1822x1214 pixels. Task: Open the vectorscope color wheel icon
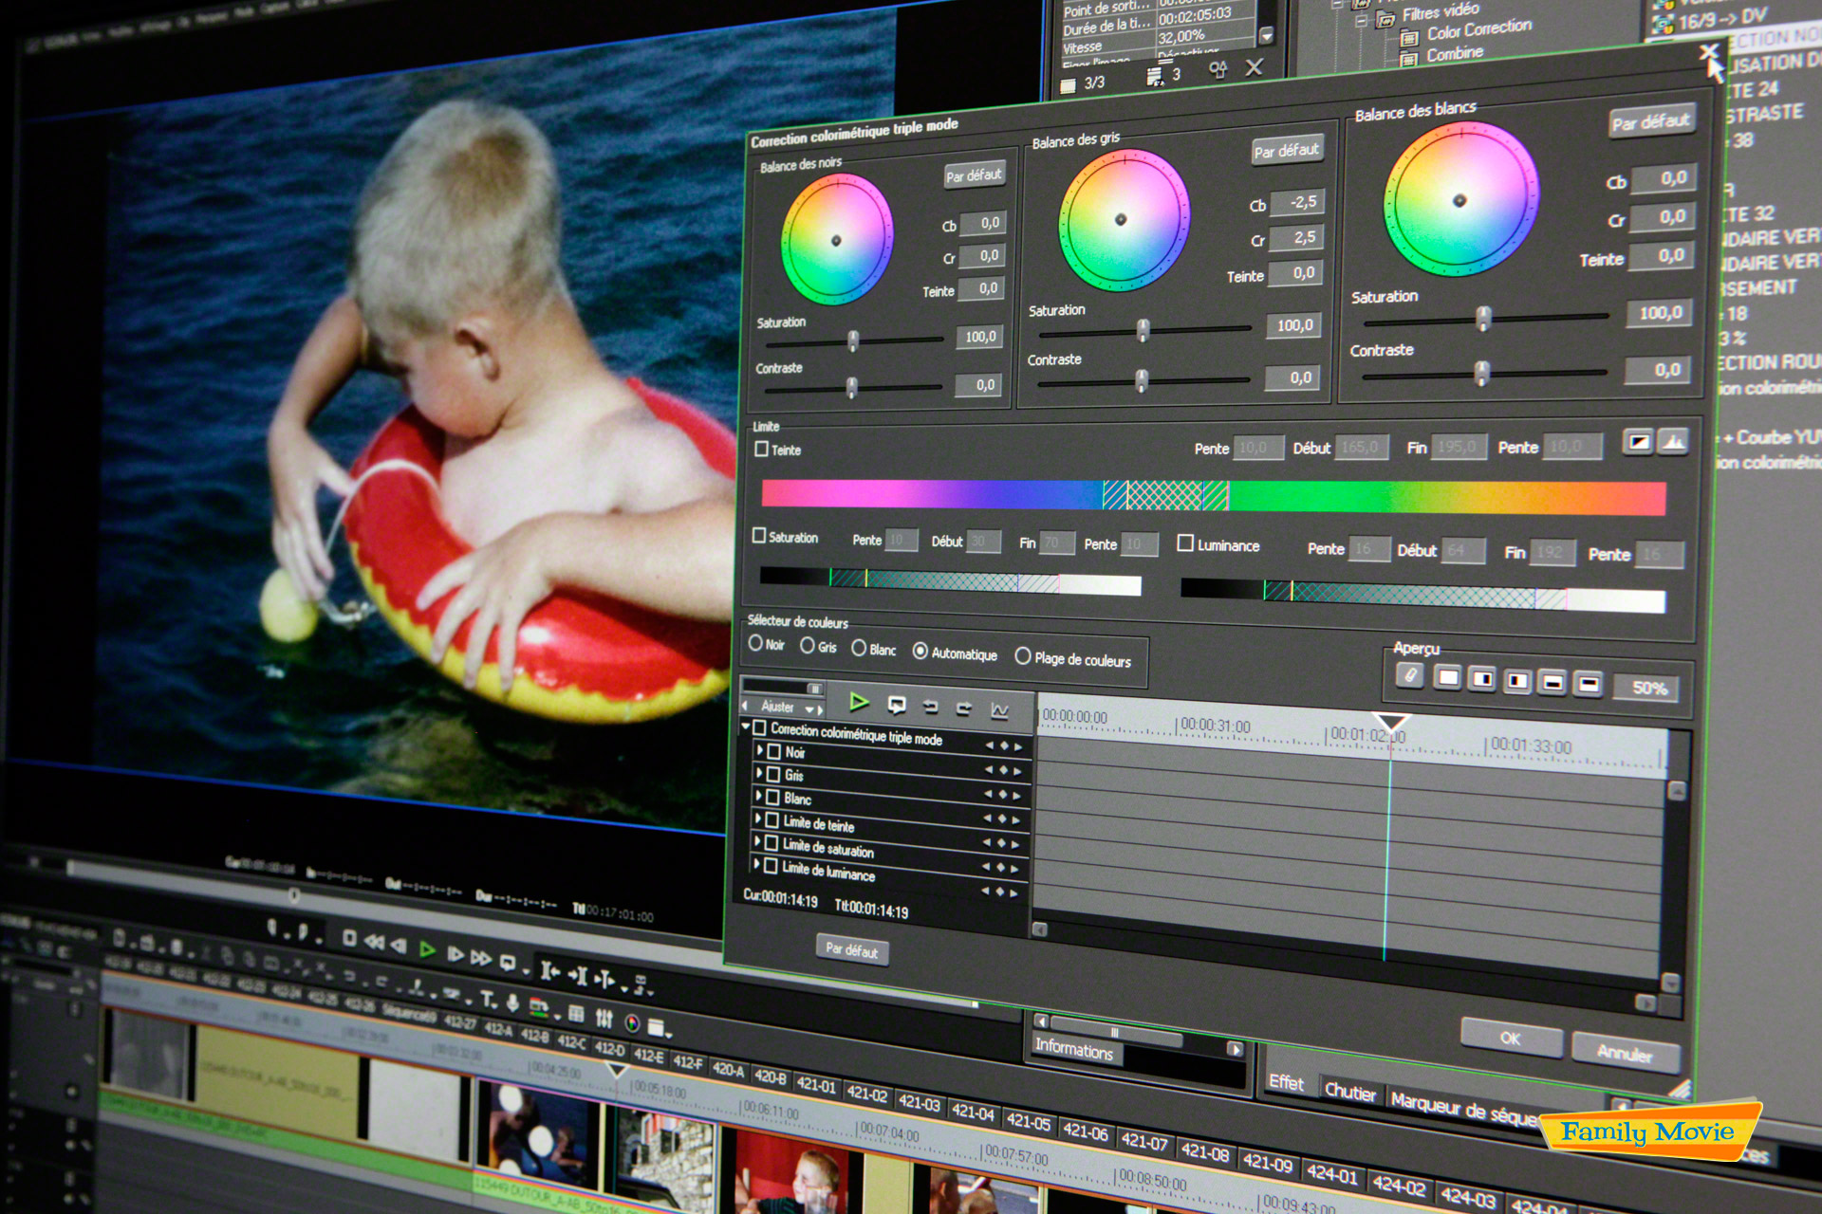pyautogui.click(x=632, y=1022)
